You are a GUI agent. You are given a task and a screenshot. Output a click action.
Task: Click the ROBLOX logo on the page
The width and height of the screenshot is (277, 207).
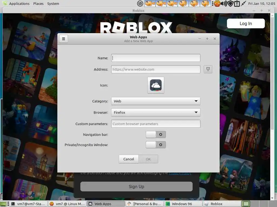(x=136, y=27)
